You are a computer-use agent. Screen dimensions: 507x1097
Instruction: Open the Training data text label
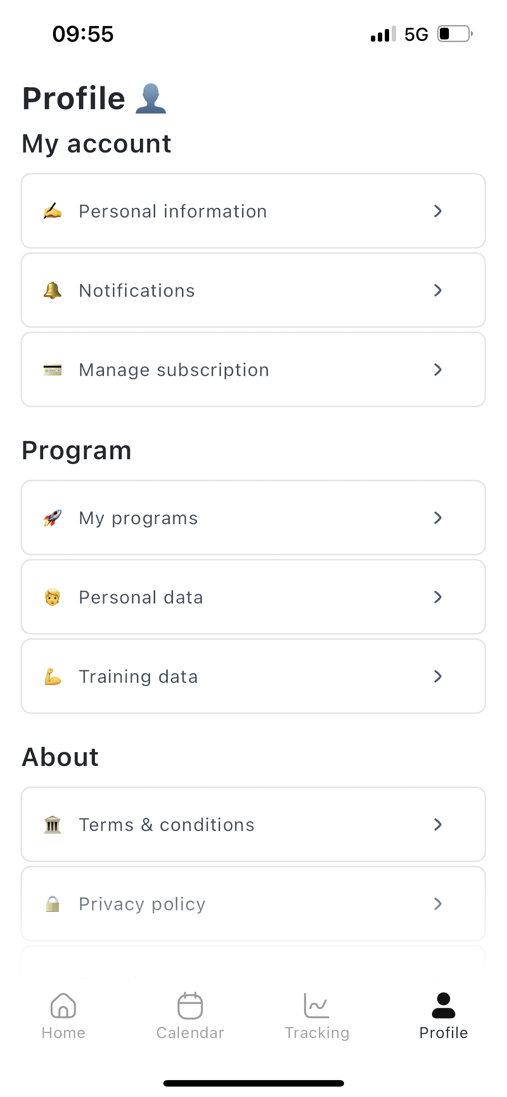click(x=138, y=677)
